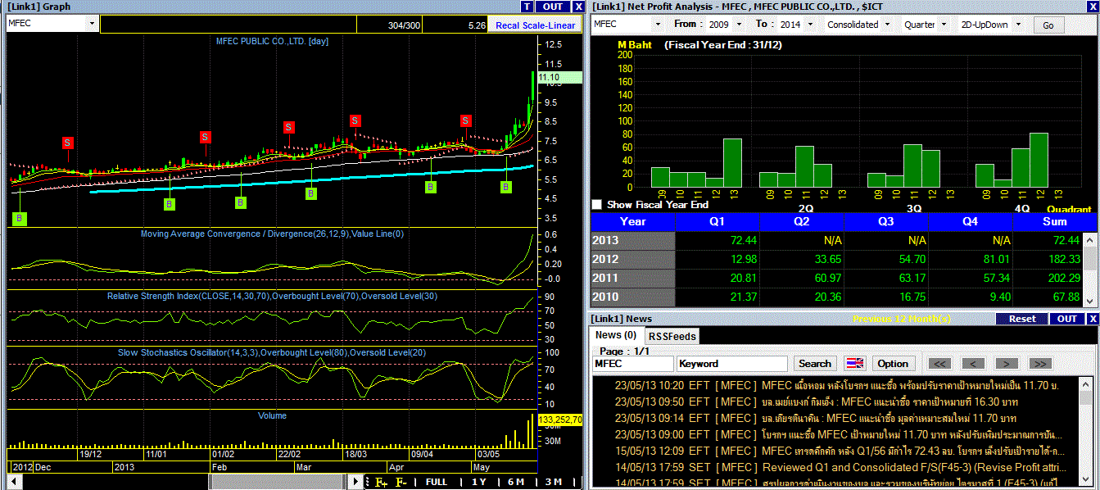Go to the previous news page
1100x490 pixels.
pyautogui.click(x=972, y=363)
